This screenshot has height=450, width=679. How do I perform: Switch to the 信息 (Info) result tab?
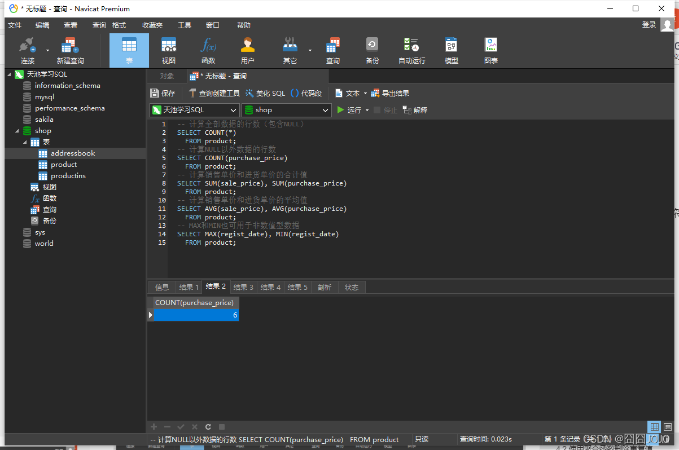pyautogui.click(x=162, y=288)
